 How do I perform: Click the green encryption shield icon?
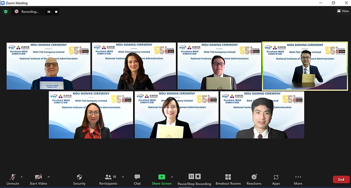(x=6, y=12)
